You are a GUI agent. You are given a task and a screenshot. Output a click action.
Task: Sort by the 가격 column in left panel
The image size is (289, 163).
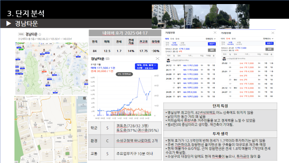(x=190, y=56)
